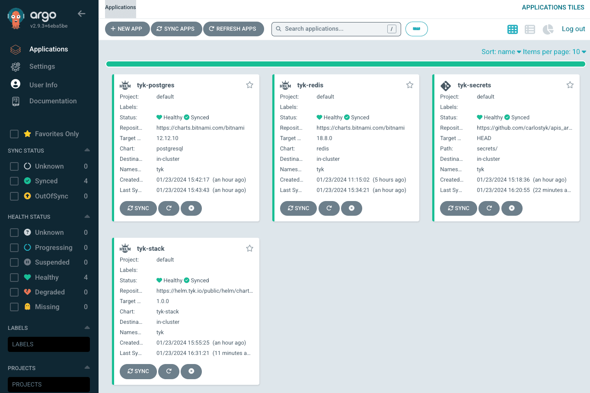Screen dimensions: 590x393
Task: Open Settings from the sidebar
Action: (x=42, y=67)
